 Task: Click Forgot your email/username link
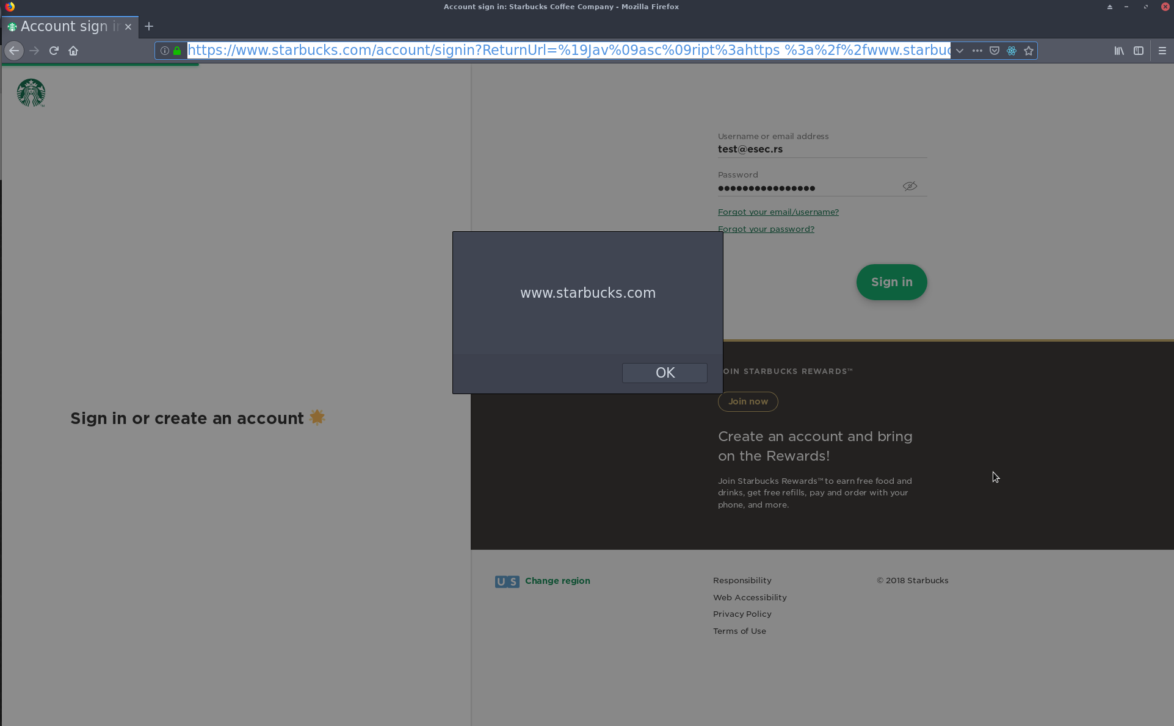(778, 212)
